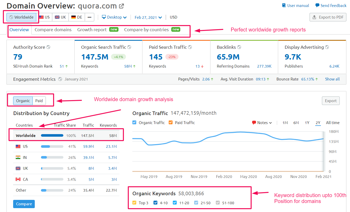Click globe icon beside Backlinks
Viewport: 350px width, 212px height.
pyautogui.click(x=239, y=47)
